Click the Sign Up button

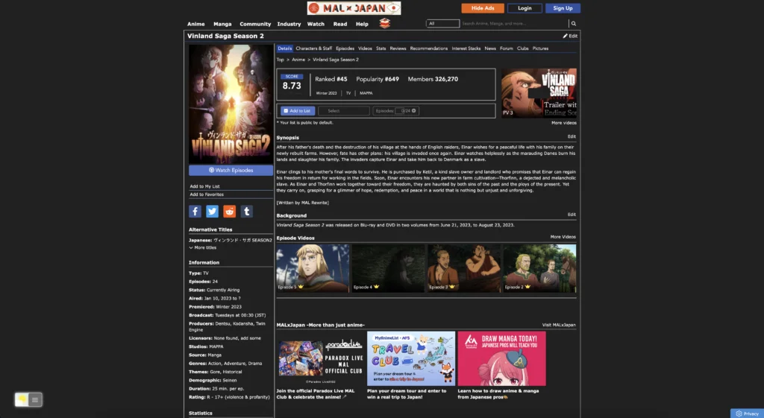(x=563, y=8)
